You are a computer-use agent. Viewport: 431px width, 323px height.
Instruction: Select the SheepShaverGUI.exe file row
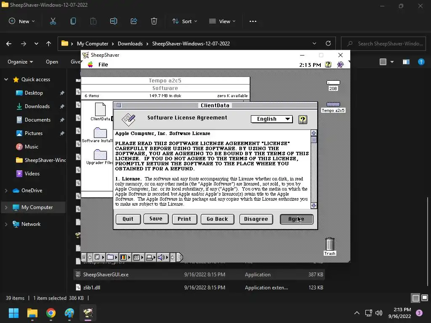click(x=199, y=274)
